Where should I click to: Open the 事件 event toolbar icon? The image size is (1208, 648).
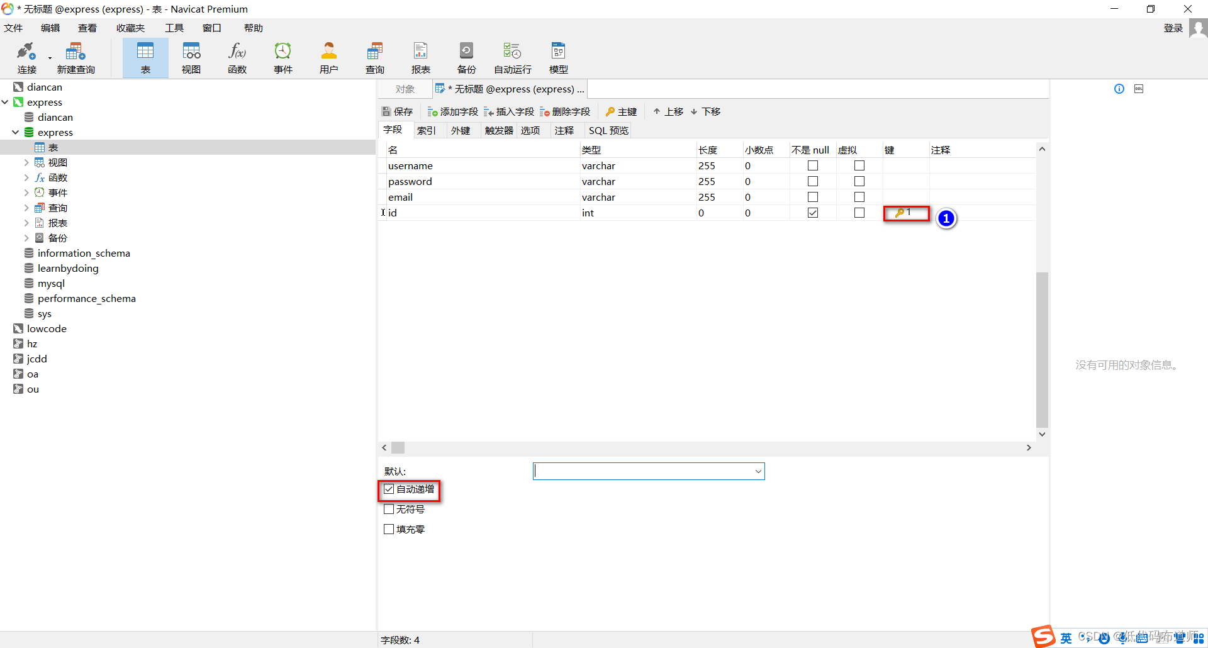click(283, 58)
